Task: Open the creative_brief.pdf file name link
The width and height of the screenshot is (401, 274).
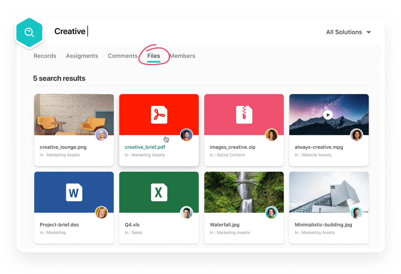Action: click(145, 147)
